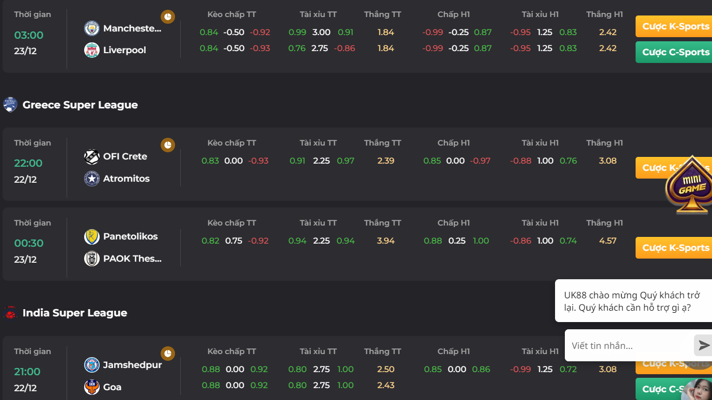
Task: Click the Manchester City club logo
Action: tap(92, 28)
